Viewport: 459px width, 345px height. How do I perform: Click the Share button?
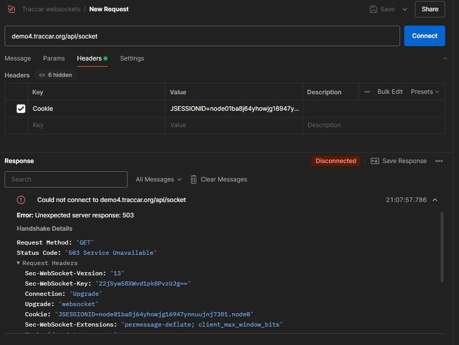pyautogui.click(x=429, y=9)
